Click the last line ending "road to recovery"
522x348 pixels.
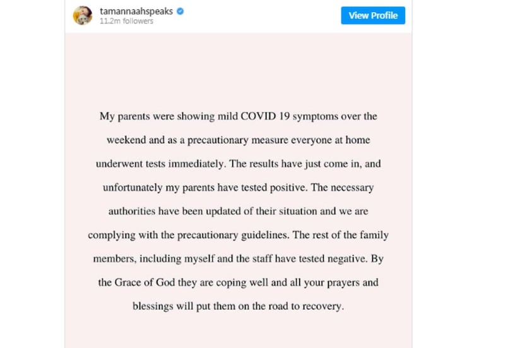238,306
